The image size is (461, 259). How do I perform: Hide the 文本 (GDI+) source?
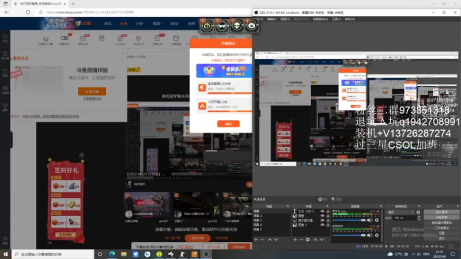tap(322, 211)
